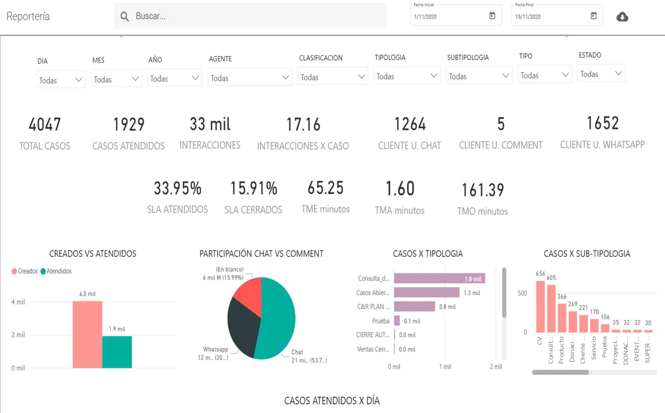Click the Reportería title
This screenshot has width=665, height=413.
pyautogui.click(x=28, y=16)
